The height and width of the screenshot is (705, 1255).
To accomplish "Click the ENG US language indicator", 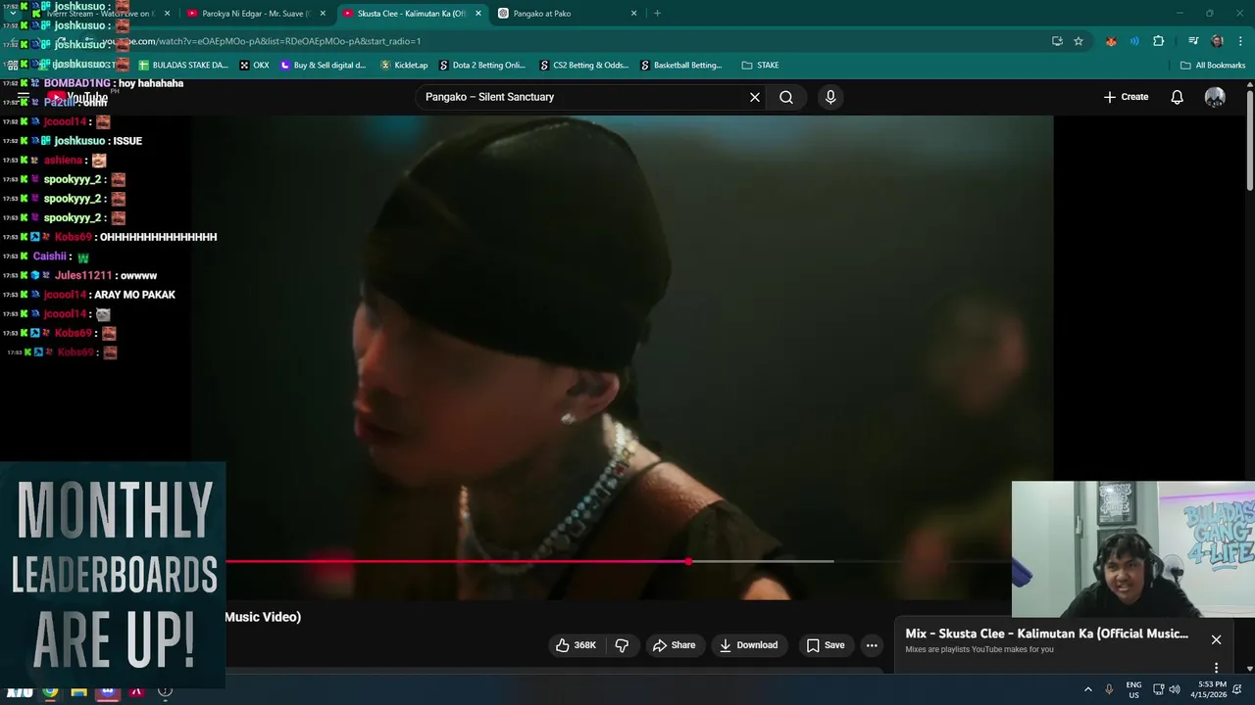I will tap(1133, 689).
